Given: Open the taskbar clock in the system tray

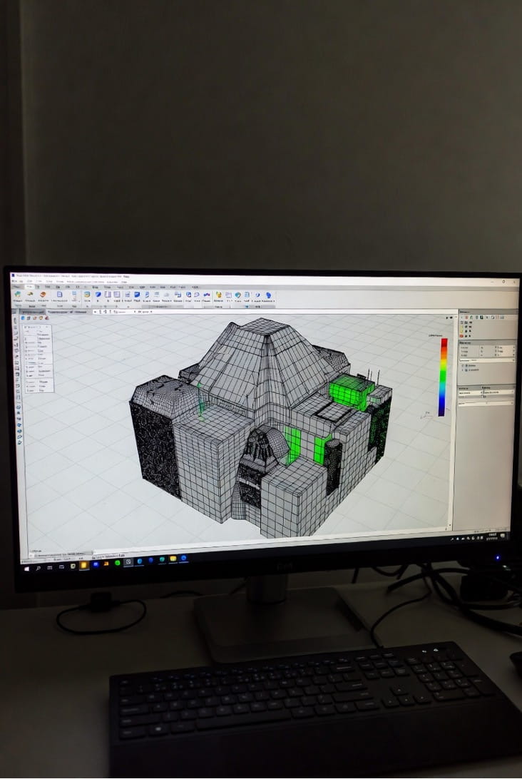Looking at the screenshot, I should pos(492,536).
